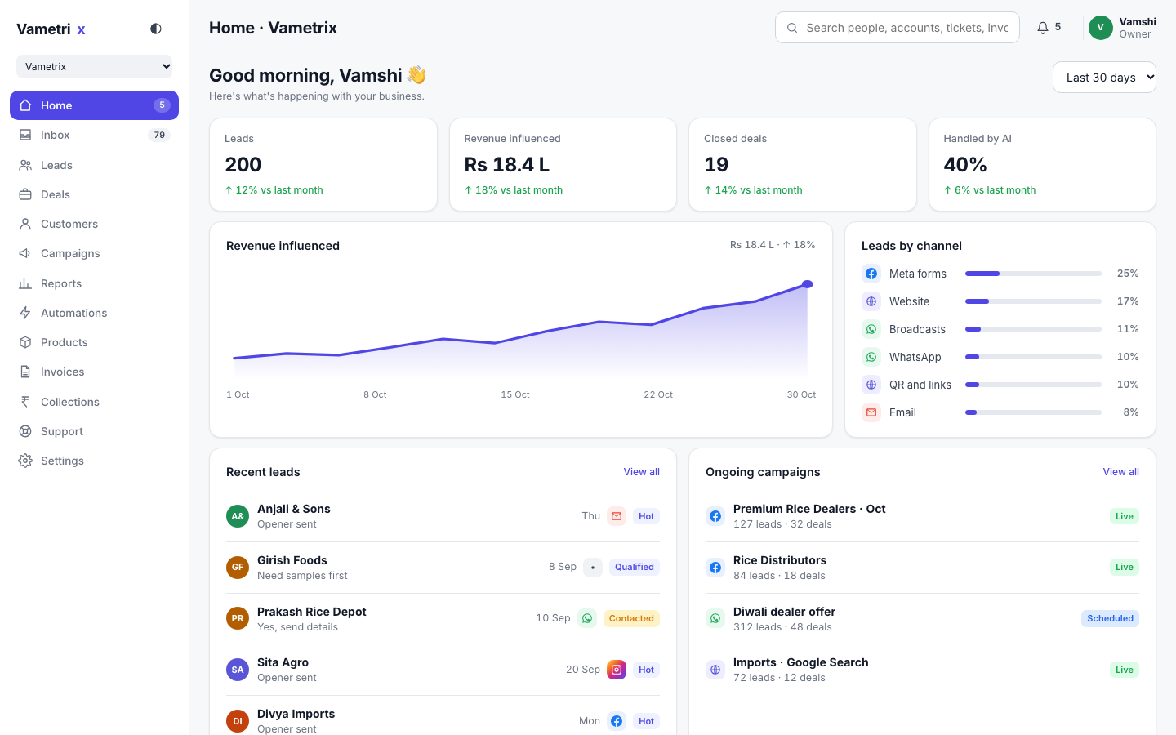
Task: Click View all in Recent leads
Action: coord(642,472)
